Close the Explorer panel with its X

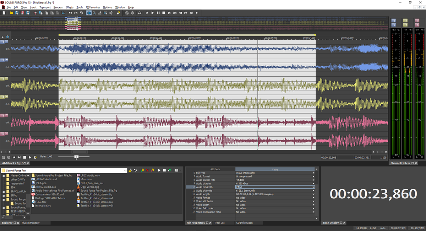(x=17, y=223)
